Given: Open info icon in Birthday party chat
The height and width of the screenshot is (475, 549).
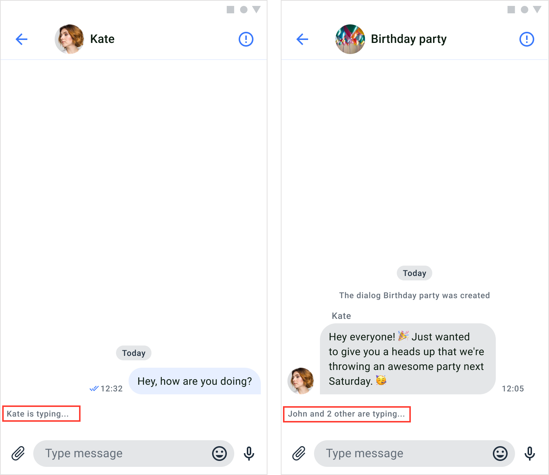Looking at the screenshot, I should (x=526, y=39).
